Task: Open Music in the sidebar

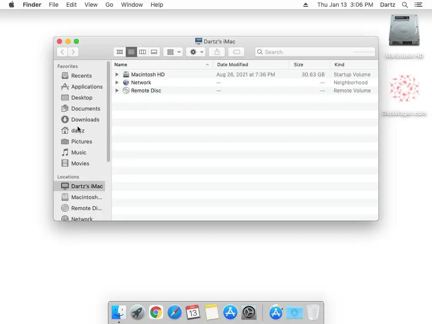Action: [x=79, y=152]
